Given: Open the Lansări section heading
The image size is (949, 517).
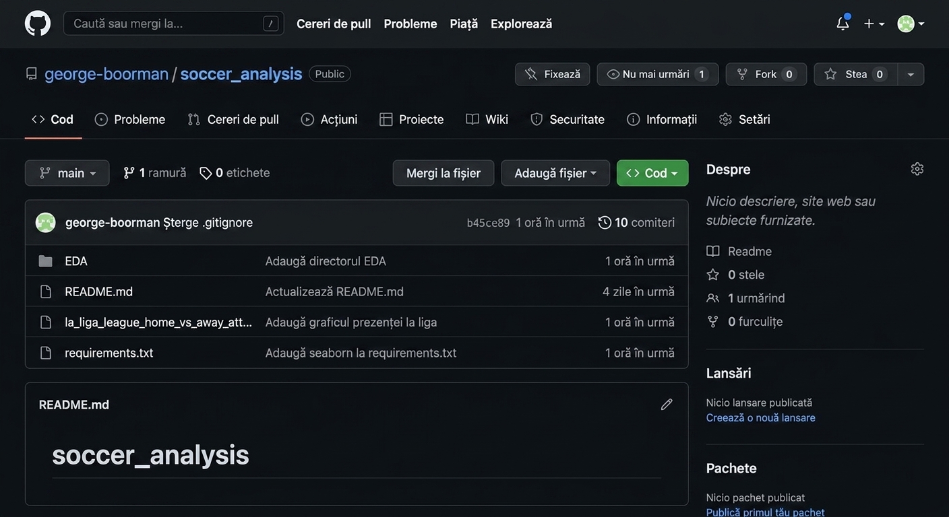Looking at the screenshot, I should 729,374.
